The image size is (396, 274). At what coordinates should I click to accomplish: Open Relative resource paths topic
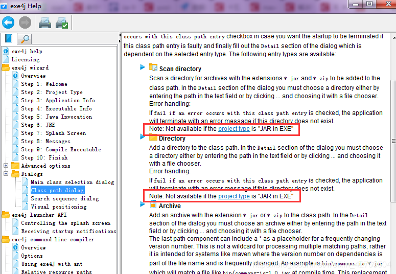pos(56,272)
